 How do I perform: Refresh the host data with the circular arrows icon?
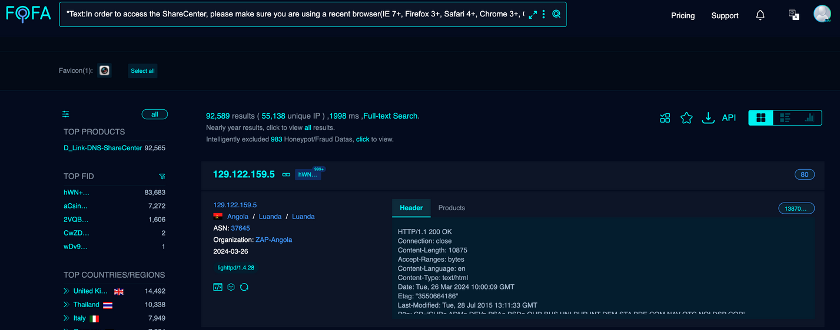(244, 287)
